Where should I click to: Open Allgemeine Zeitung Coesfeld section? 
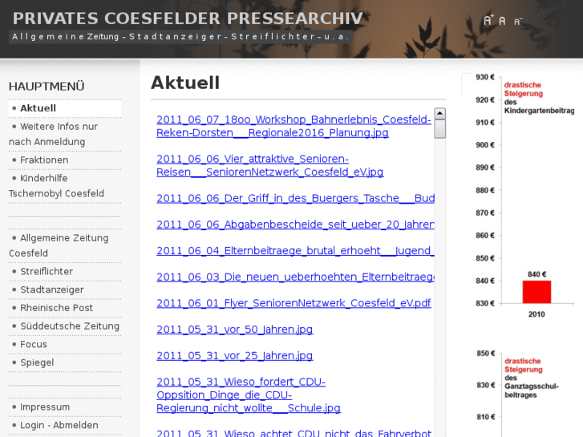click(65, 245)
